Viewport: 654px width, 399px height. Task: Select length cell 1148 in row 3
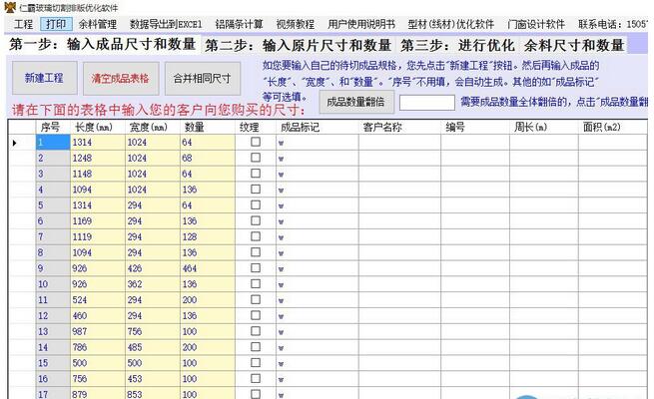(x=98, y=175)
